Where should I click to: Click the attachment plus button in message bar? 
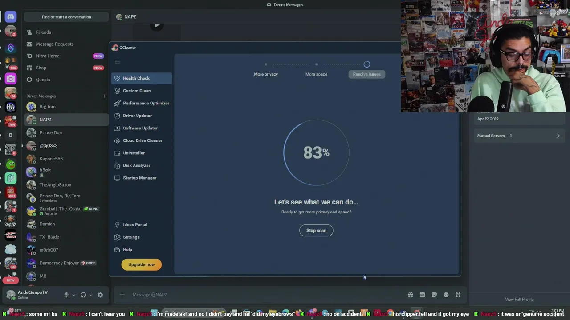point(122,295)
